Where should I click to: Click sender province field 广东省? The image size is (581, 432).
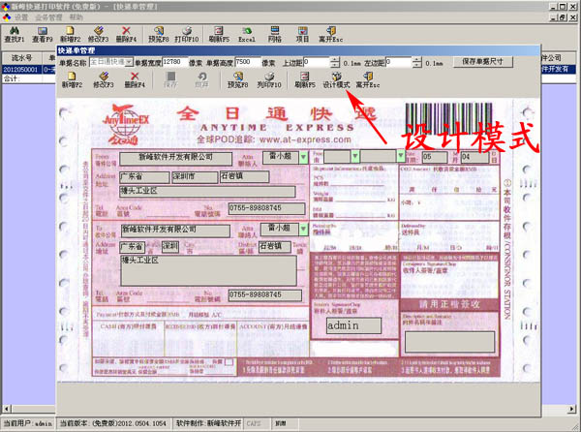[144, 177]
